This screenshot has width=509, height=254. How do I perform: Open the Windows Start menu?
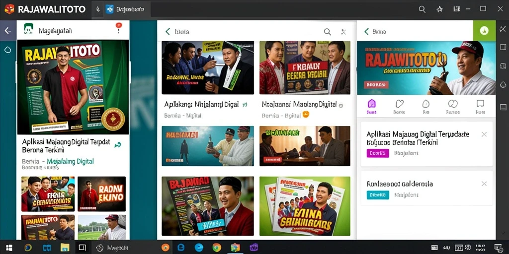click(9, 248)
